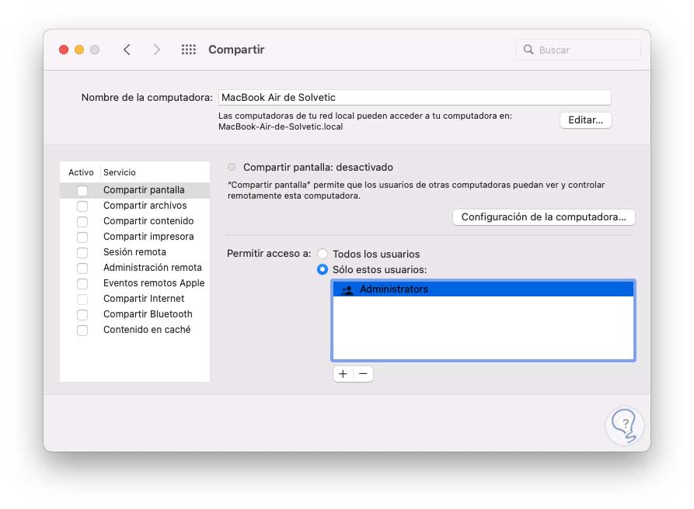The image size is (694, 509).
Task: Select Sólo estos usuarios radio button
Action: point(323,269)
